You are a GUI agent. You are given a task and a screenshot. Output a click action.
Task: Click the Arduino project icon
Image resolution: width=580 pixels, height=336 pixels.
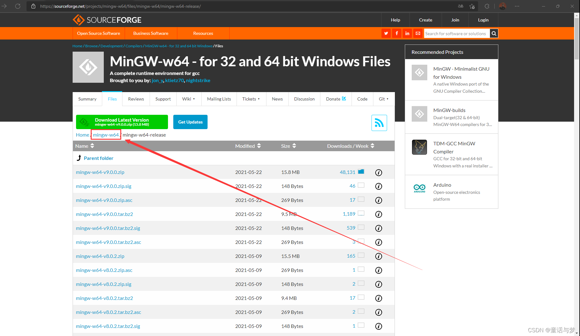(419, 188)
